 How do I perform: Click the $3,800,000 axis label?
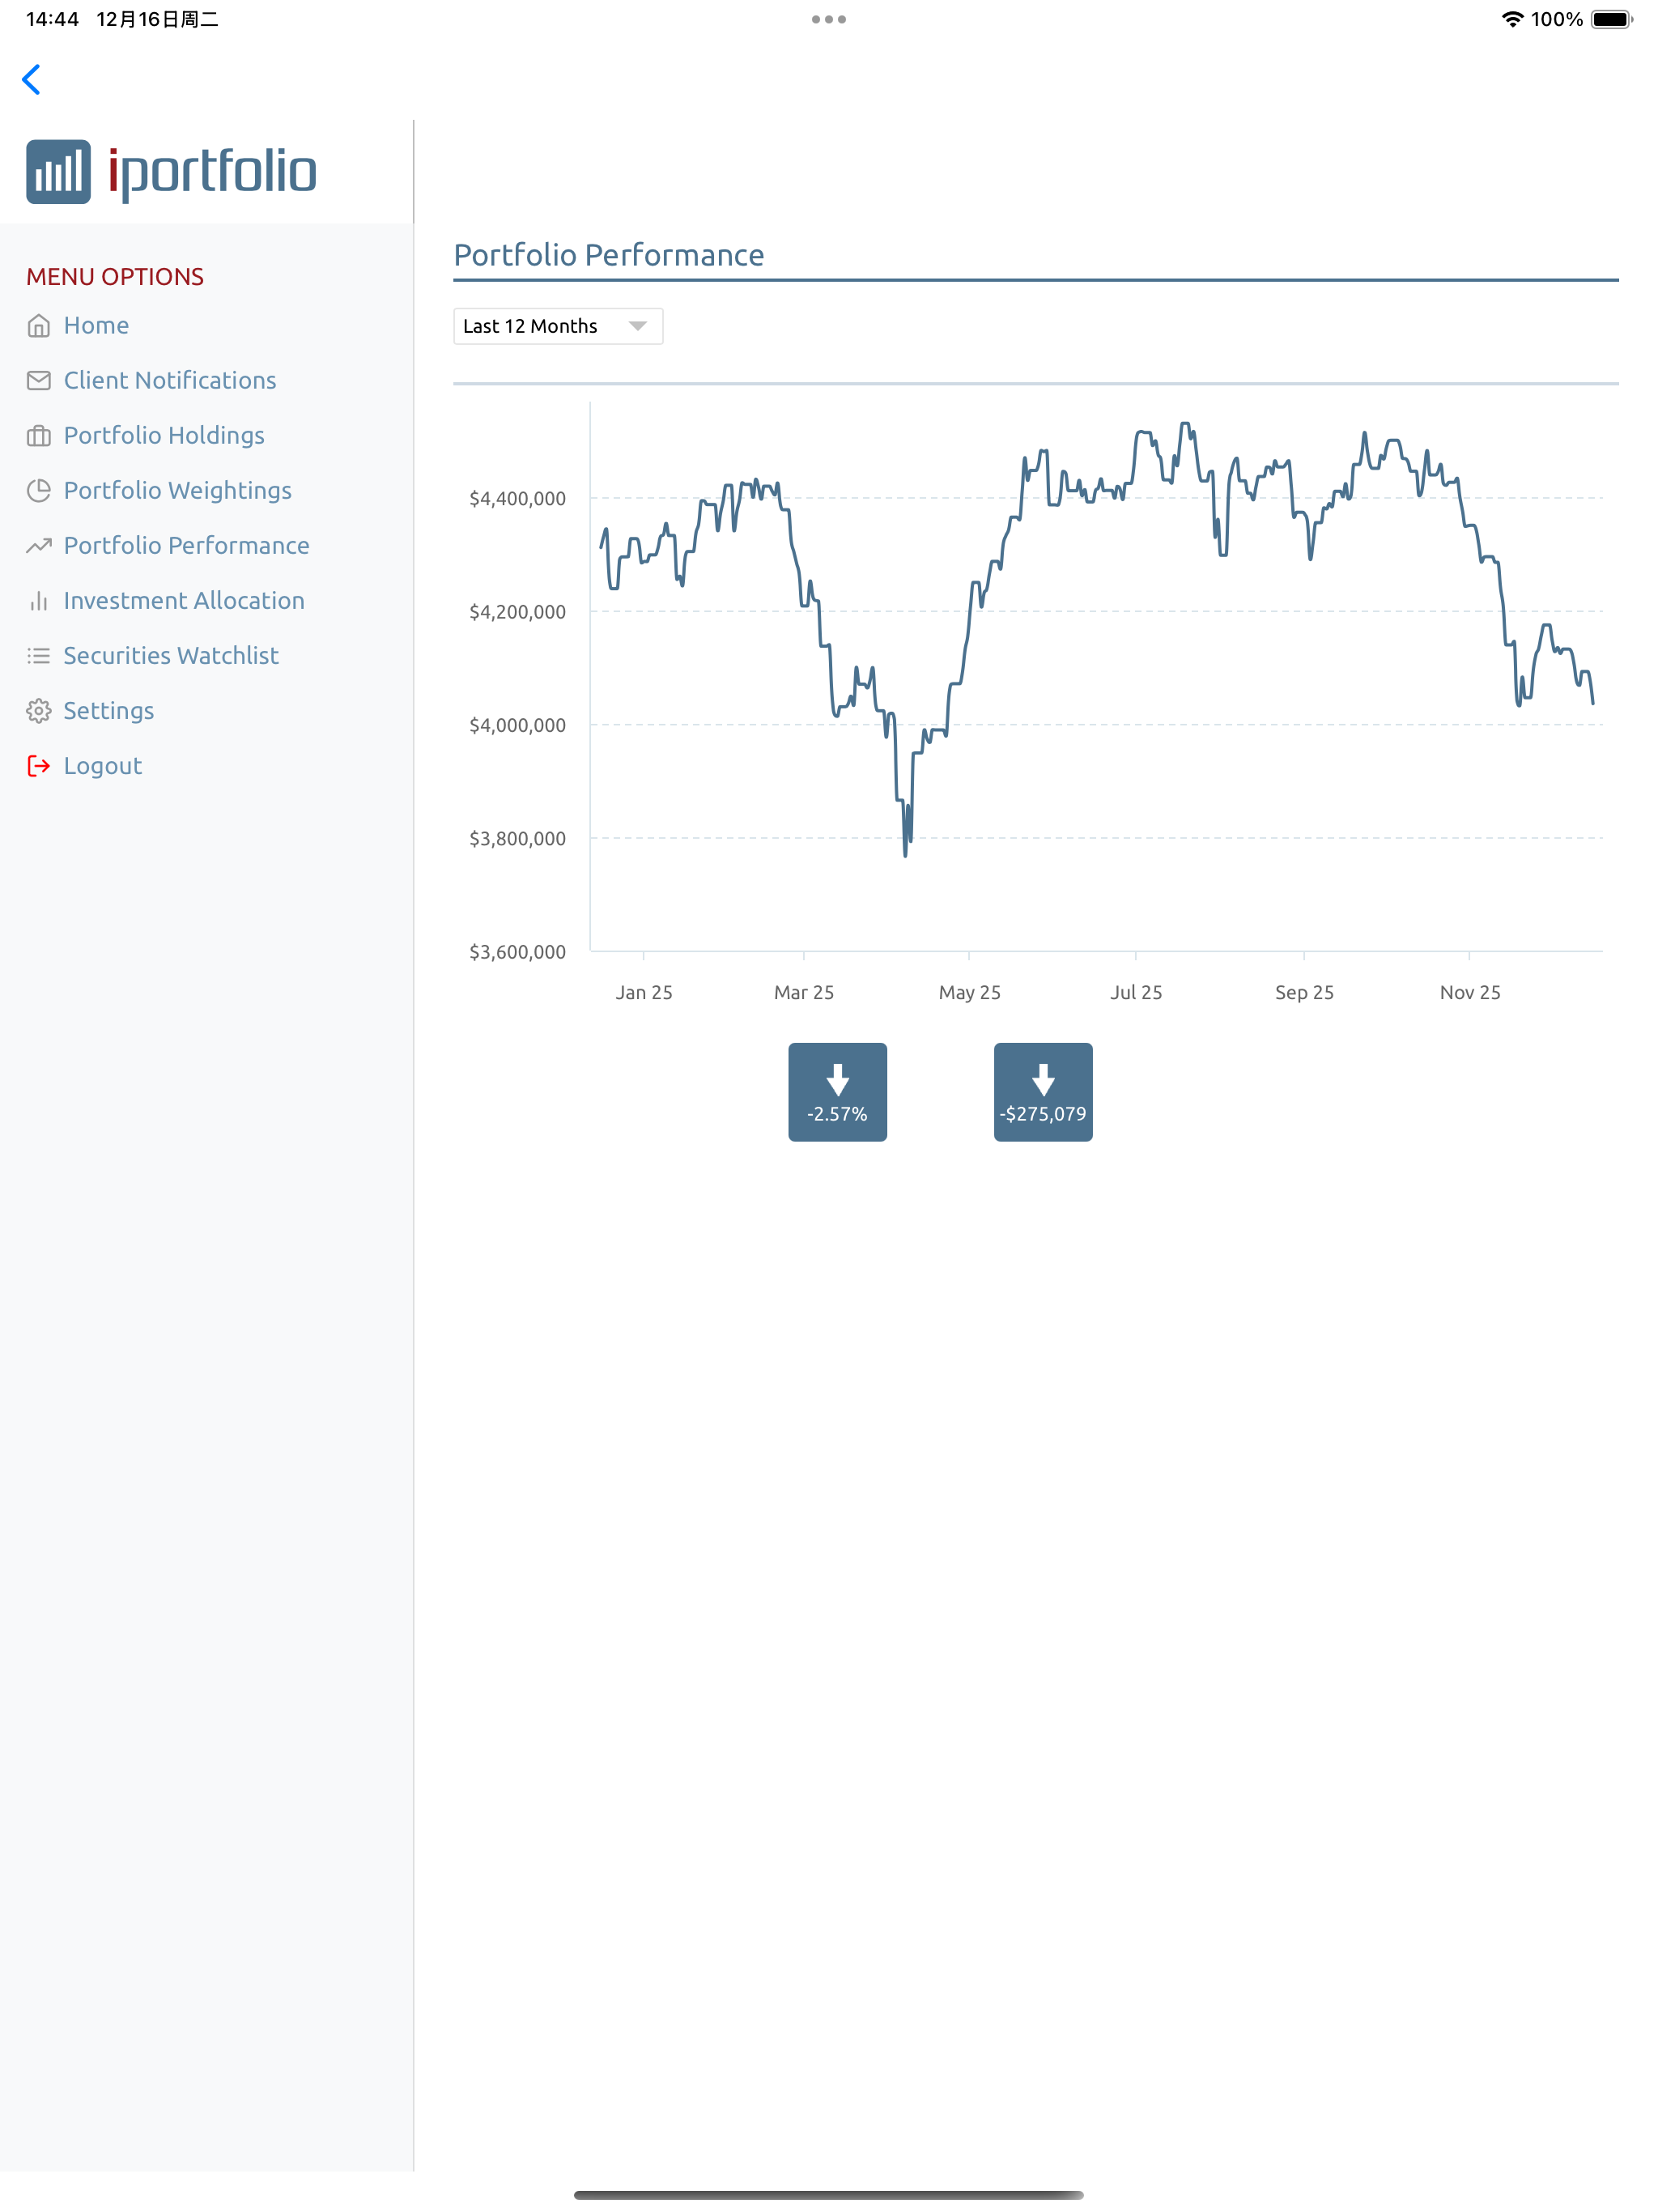coord(517,838)
